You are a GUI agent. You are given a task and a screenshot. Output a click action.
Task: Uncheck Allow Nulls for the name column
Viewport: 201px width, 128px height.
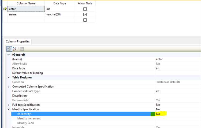[x=85, y=14]
